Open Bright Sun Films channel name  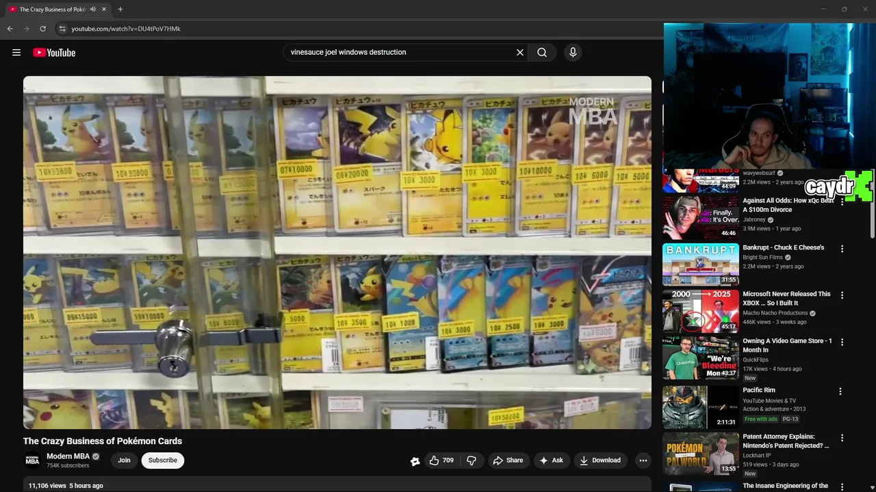(764, 258)
